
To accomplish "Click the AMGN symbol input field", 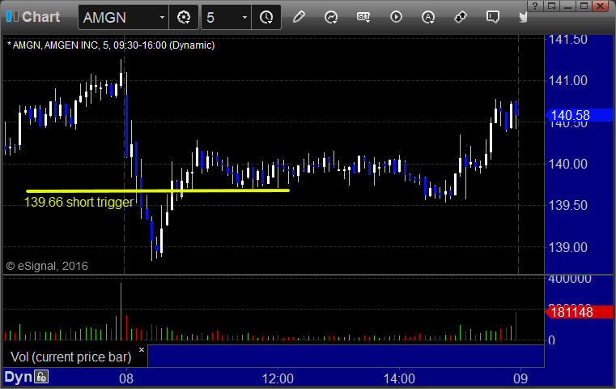I will (119, 17).
